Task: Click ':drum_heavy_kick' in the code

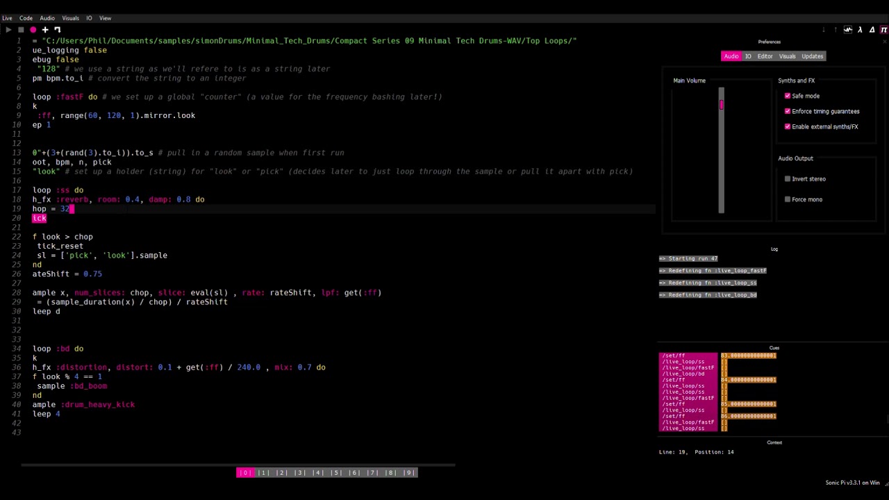Action: (x=98, y=404)
